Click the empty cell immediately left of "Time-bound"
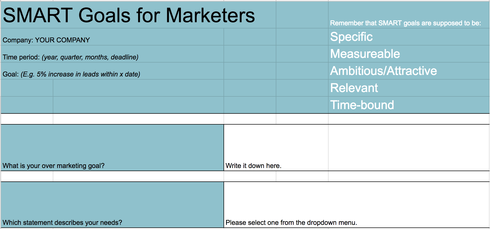 (x=302, y=105)
